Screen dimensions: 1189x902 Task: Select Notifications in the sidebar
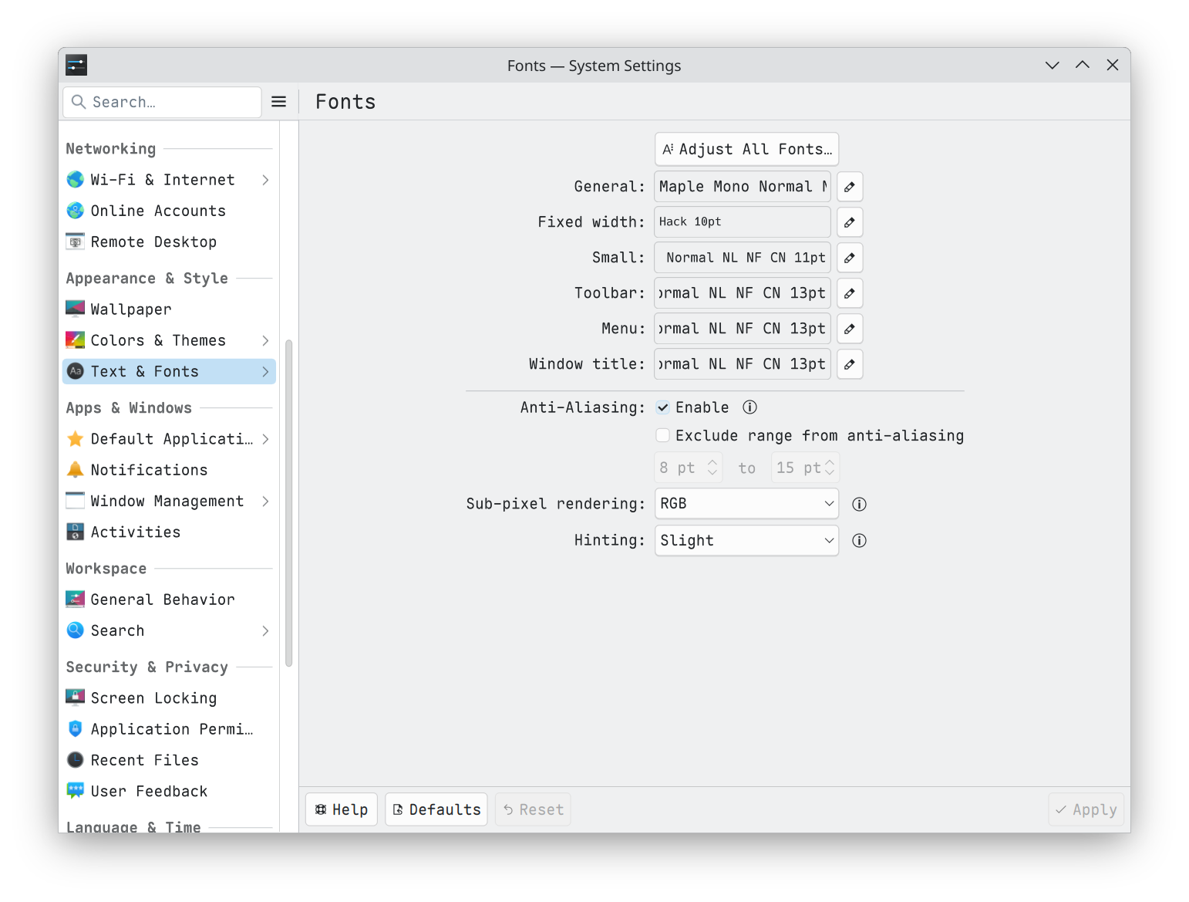149,470
